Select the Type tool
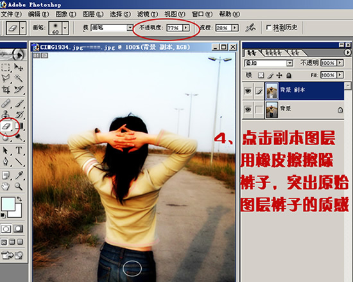 click(19, 150)
